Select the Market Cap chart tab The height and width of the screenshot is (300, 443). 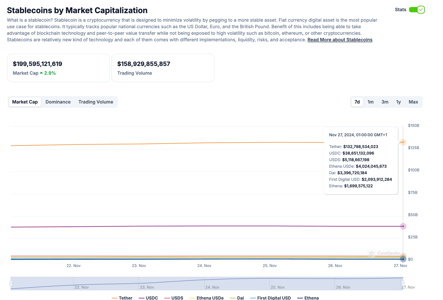pos(25,102)
